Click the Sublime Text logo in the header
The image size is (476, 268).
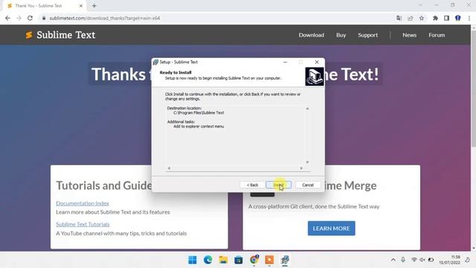click(x=60, y=35)
